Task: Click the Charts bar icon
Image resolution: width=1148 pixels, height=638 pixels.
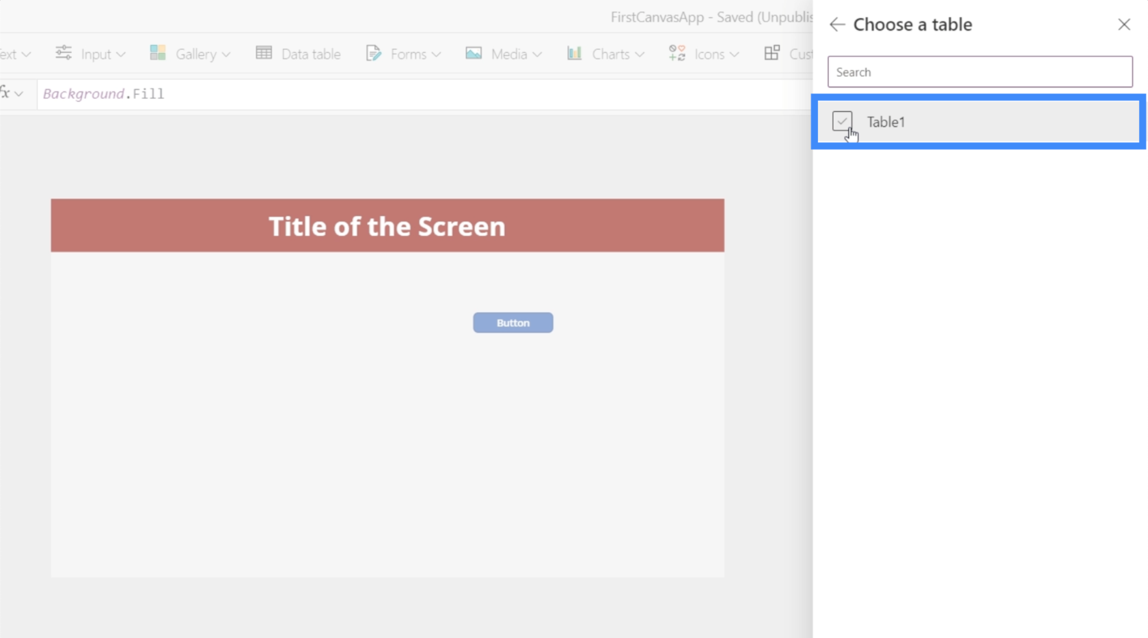Action: pos(574,53)
